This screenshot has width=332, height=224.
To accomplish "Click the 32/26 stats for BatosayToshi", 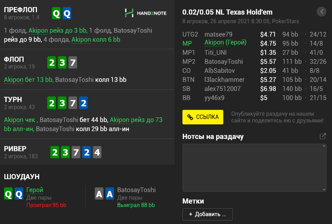I will (318, 61).
